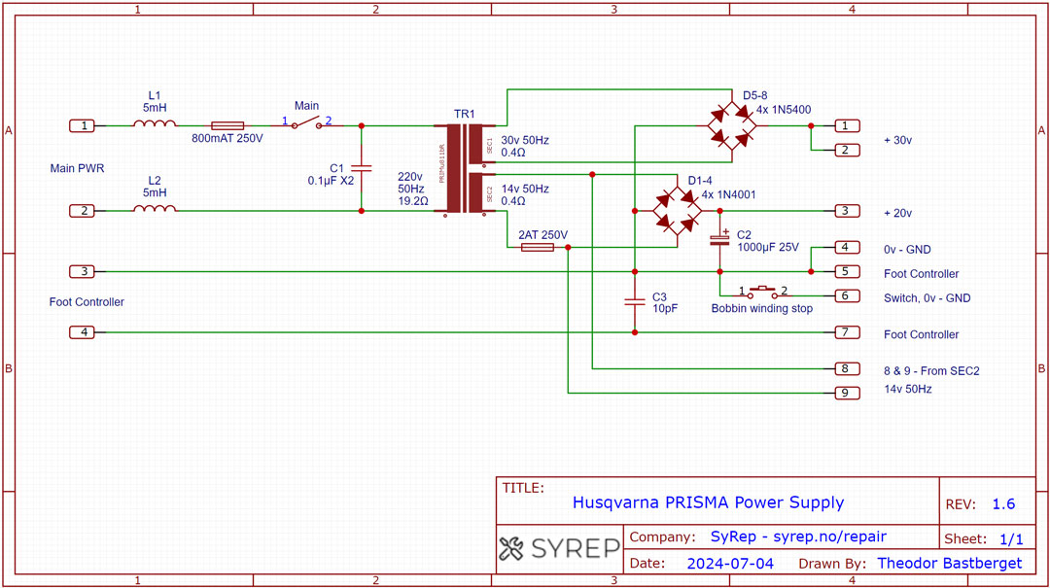Select the 2AT 250V fuse symbol
Image resolution: width=1050 pixels, height=588 pixels.
(538, 248)
